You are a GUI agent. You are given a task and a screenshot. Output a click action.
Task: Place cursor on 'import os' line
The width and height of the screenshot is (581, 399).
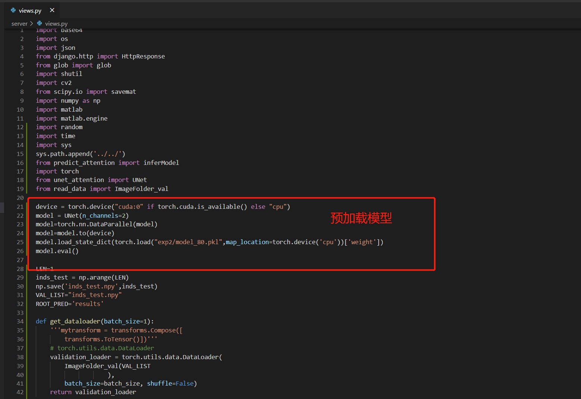(x=52, y=39)
